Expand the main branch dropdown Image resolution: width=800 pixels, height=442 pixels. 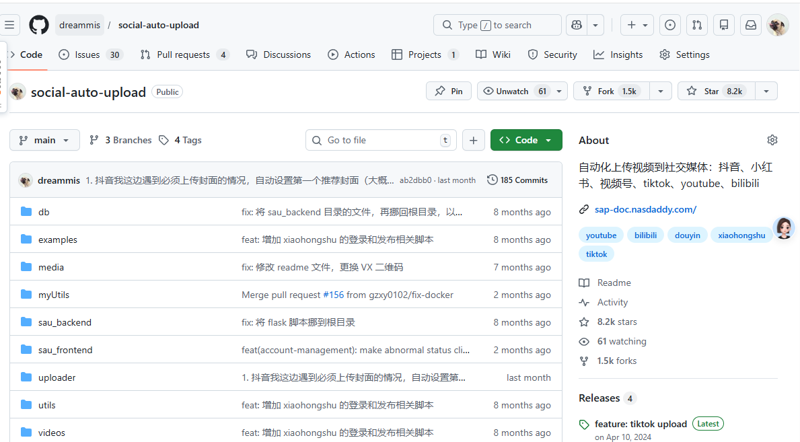coord(44,140)
